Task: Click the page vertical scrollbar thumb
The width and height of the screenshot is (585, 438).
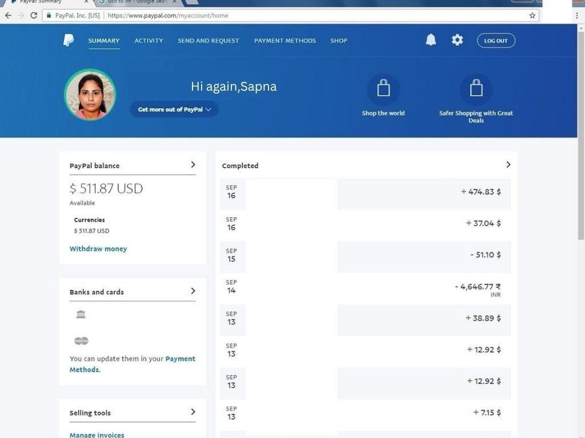Action: (581, 135)
